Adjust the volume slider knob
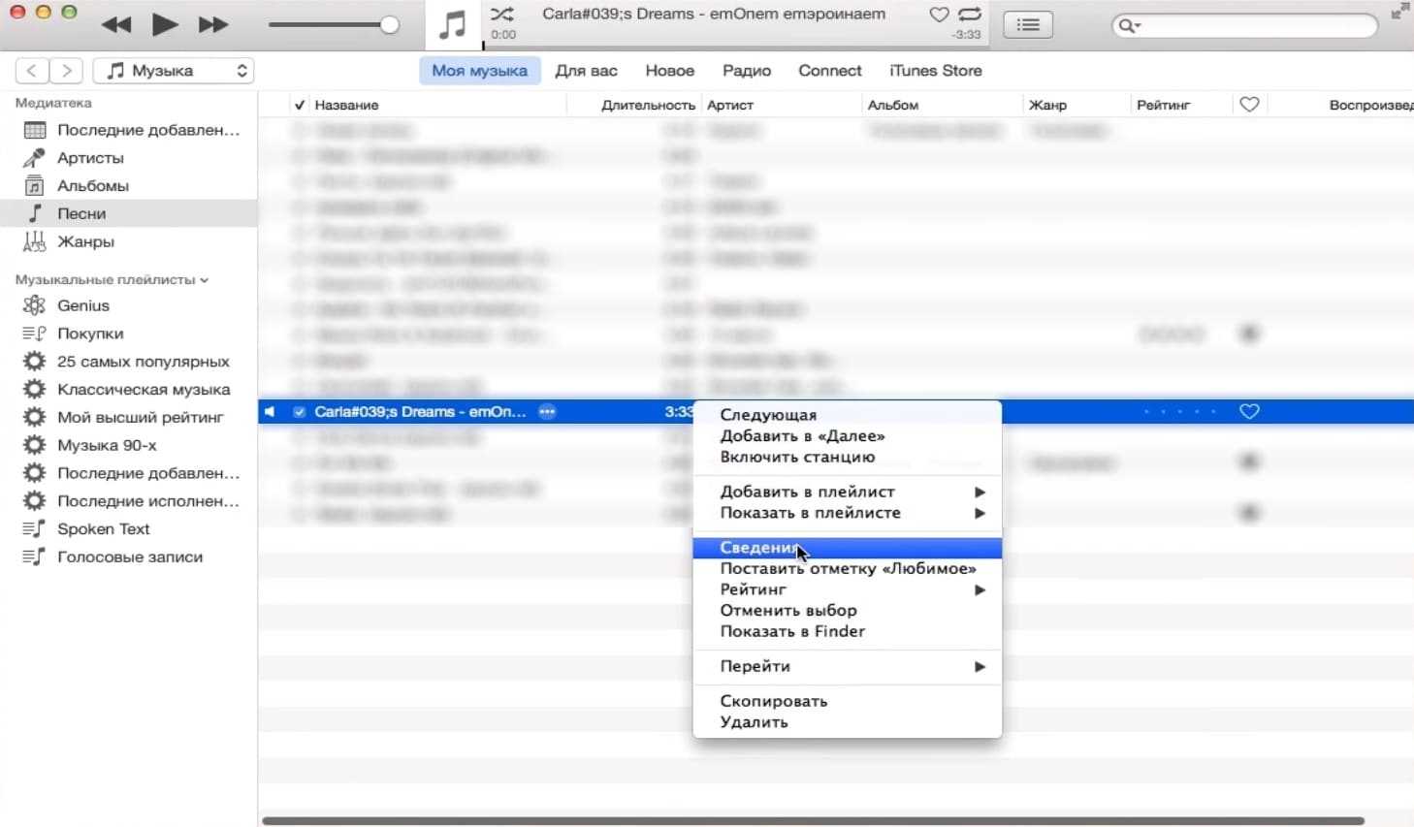1414x827 pixels. click(389, 25)
